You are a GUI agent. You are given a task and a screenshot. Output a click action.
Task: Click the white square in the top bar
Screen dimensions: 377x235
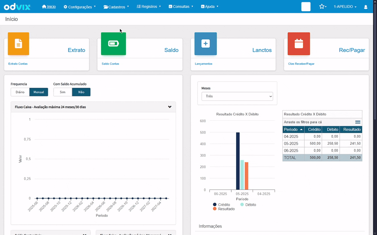[306, 7]
